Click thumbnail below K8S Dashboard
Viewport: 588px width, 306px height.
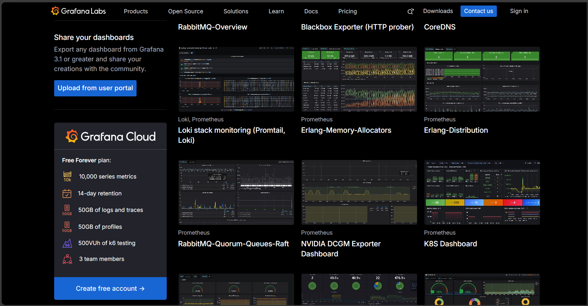[482, 289]
